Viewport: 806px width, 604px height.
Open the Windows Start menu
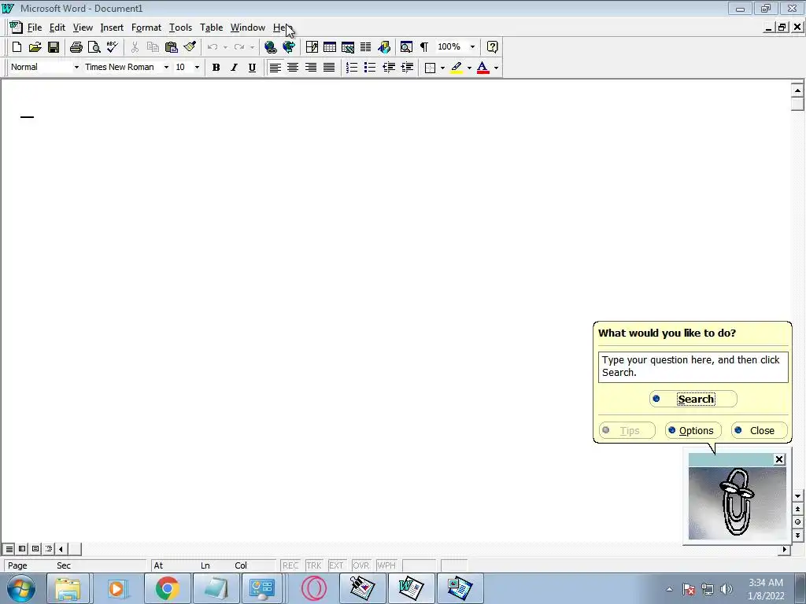21,588
